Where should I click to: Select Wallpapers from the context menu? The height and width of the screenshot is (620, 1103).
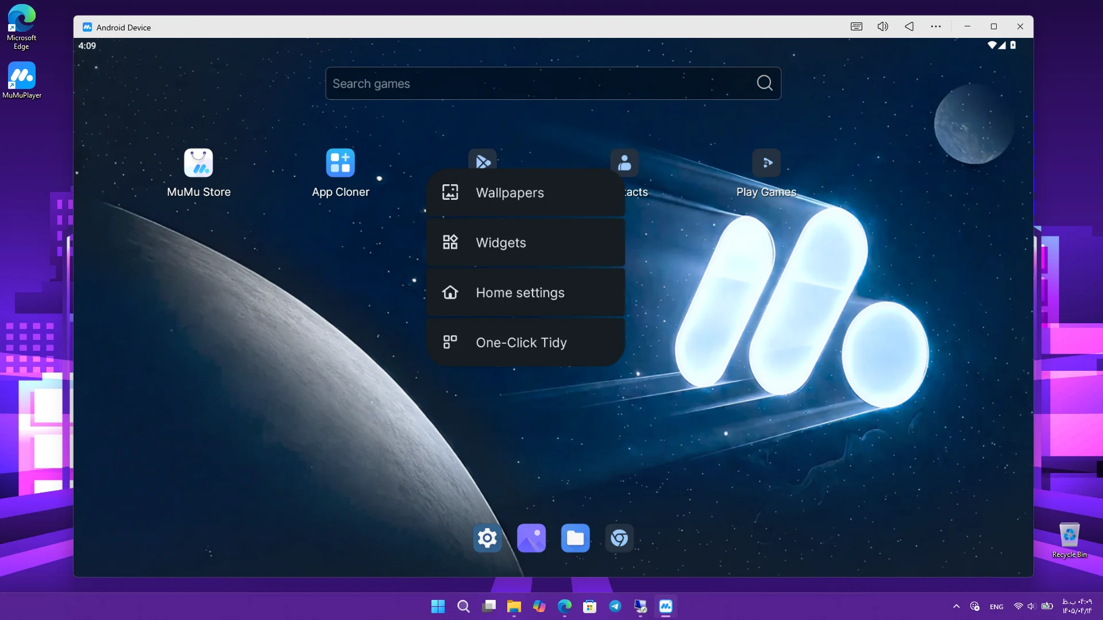[525, 193]
